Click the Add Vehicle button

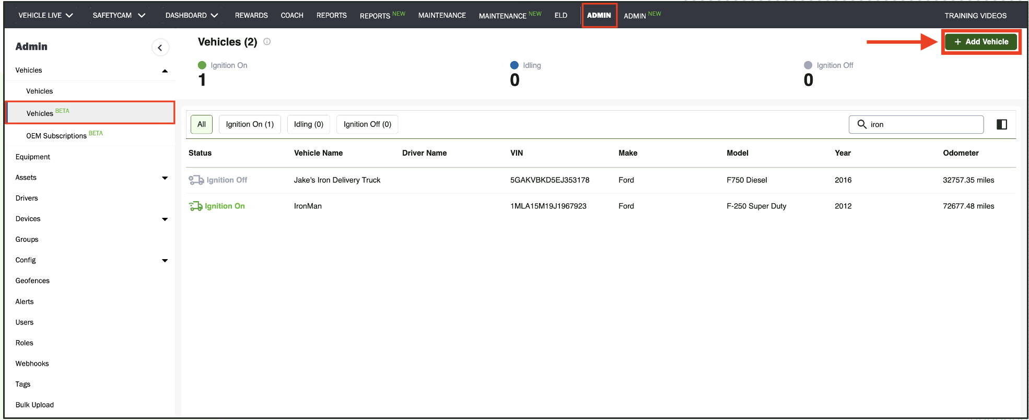pyautogui.click(x=981, y=42)
